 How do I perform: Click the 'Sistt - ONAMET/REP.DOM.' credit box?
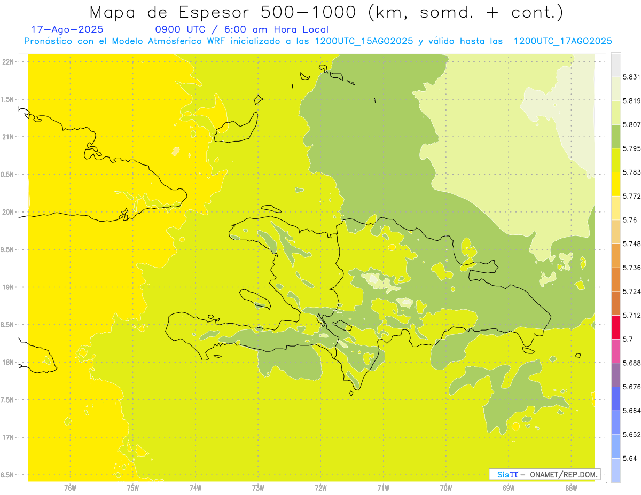tap(545, 474)
